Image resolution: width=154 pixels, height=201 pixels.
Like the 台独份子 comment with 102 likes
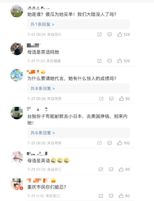point(120,143)
